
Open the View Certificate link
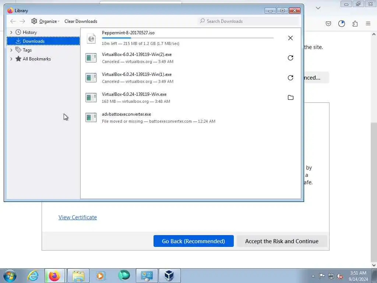[x=78, y=217]
